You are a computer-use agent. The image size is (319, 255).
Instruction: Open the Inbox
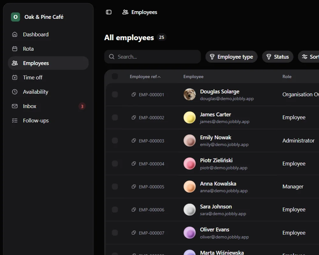(x=48, y=106)
